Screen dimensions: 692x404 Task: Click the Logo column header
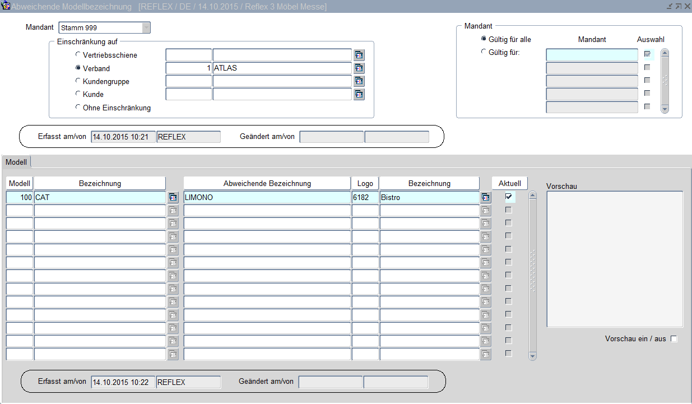tap(365, 183)
